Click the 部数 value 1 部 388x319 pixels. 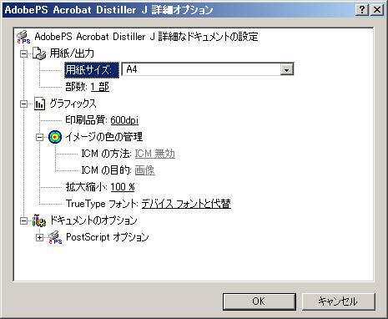[x=100, y=87]
